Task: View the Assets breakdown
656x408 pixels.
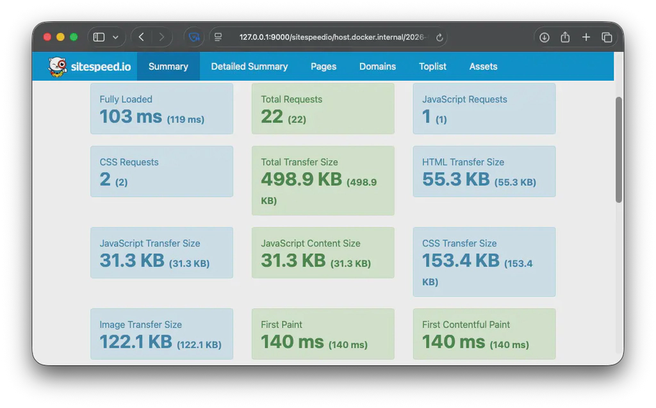Action: 483,67
